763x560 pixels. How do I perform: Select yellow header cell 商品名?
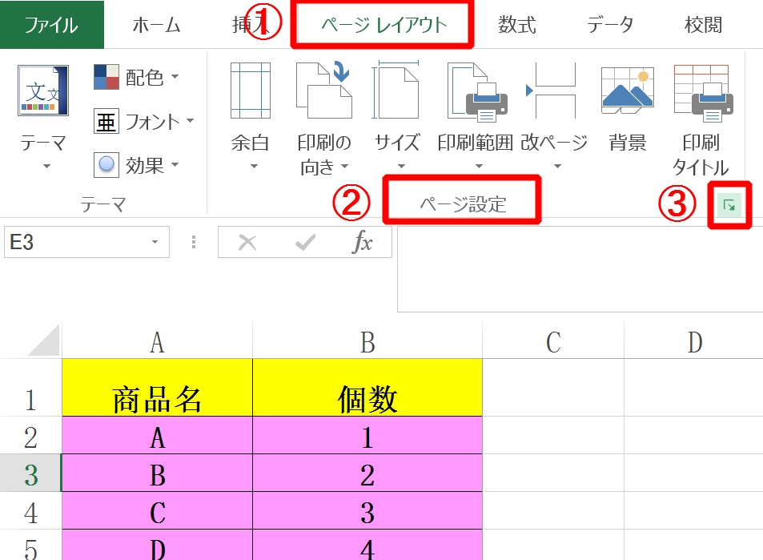click(x=157, y=398)
